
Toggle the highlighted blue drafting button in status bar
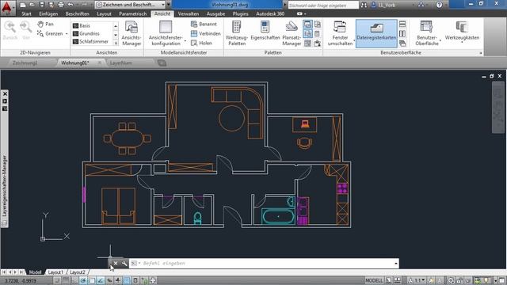pyautogui.click(x=127, y=280)
